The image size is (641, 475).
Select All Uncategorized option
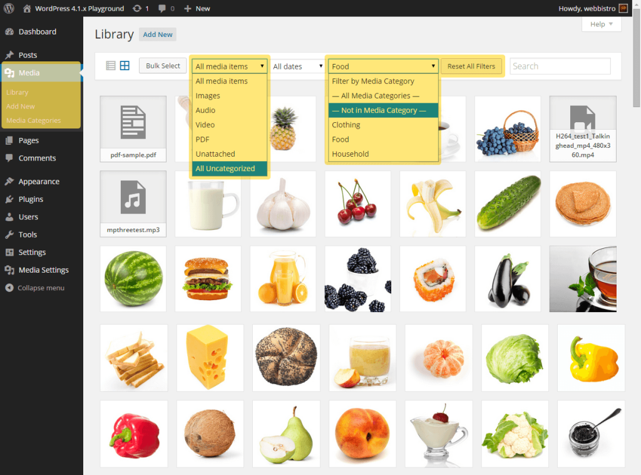pyautogui.click(x=225, y=169)
